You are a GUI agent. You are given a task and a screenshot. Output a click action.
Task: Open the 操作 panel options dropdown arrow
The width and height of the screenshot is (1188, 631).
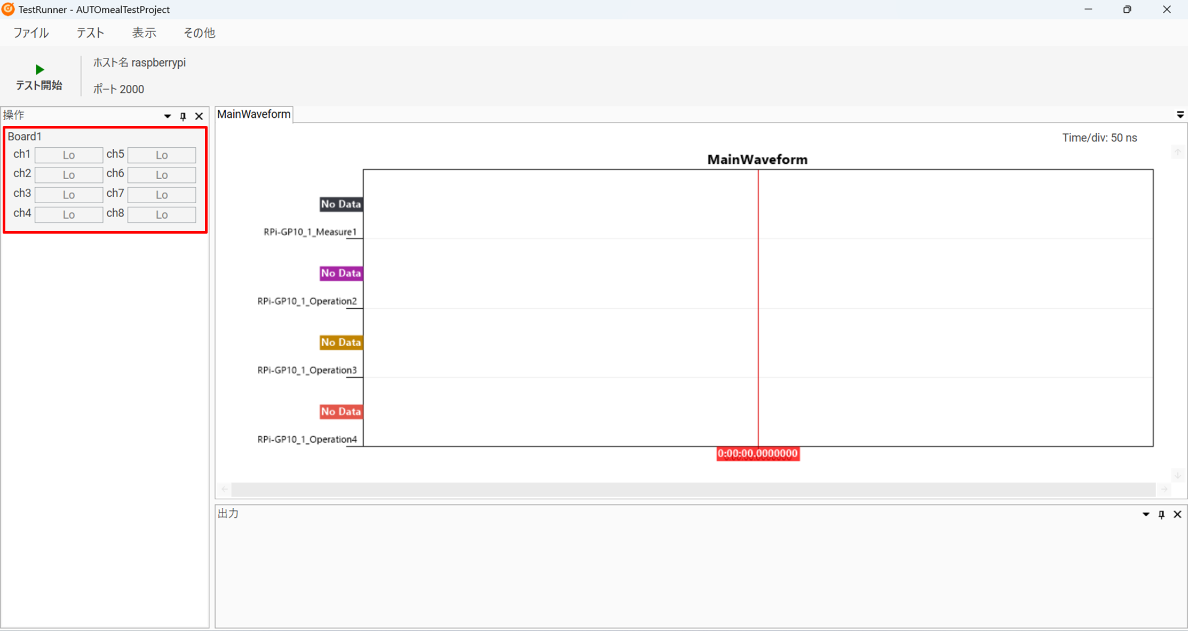168,116
